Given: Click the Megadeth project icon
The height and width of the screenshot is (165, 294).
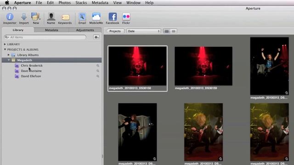Looking at the screenshot, I should (x=13, y=60).
